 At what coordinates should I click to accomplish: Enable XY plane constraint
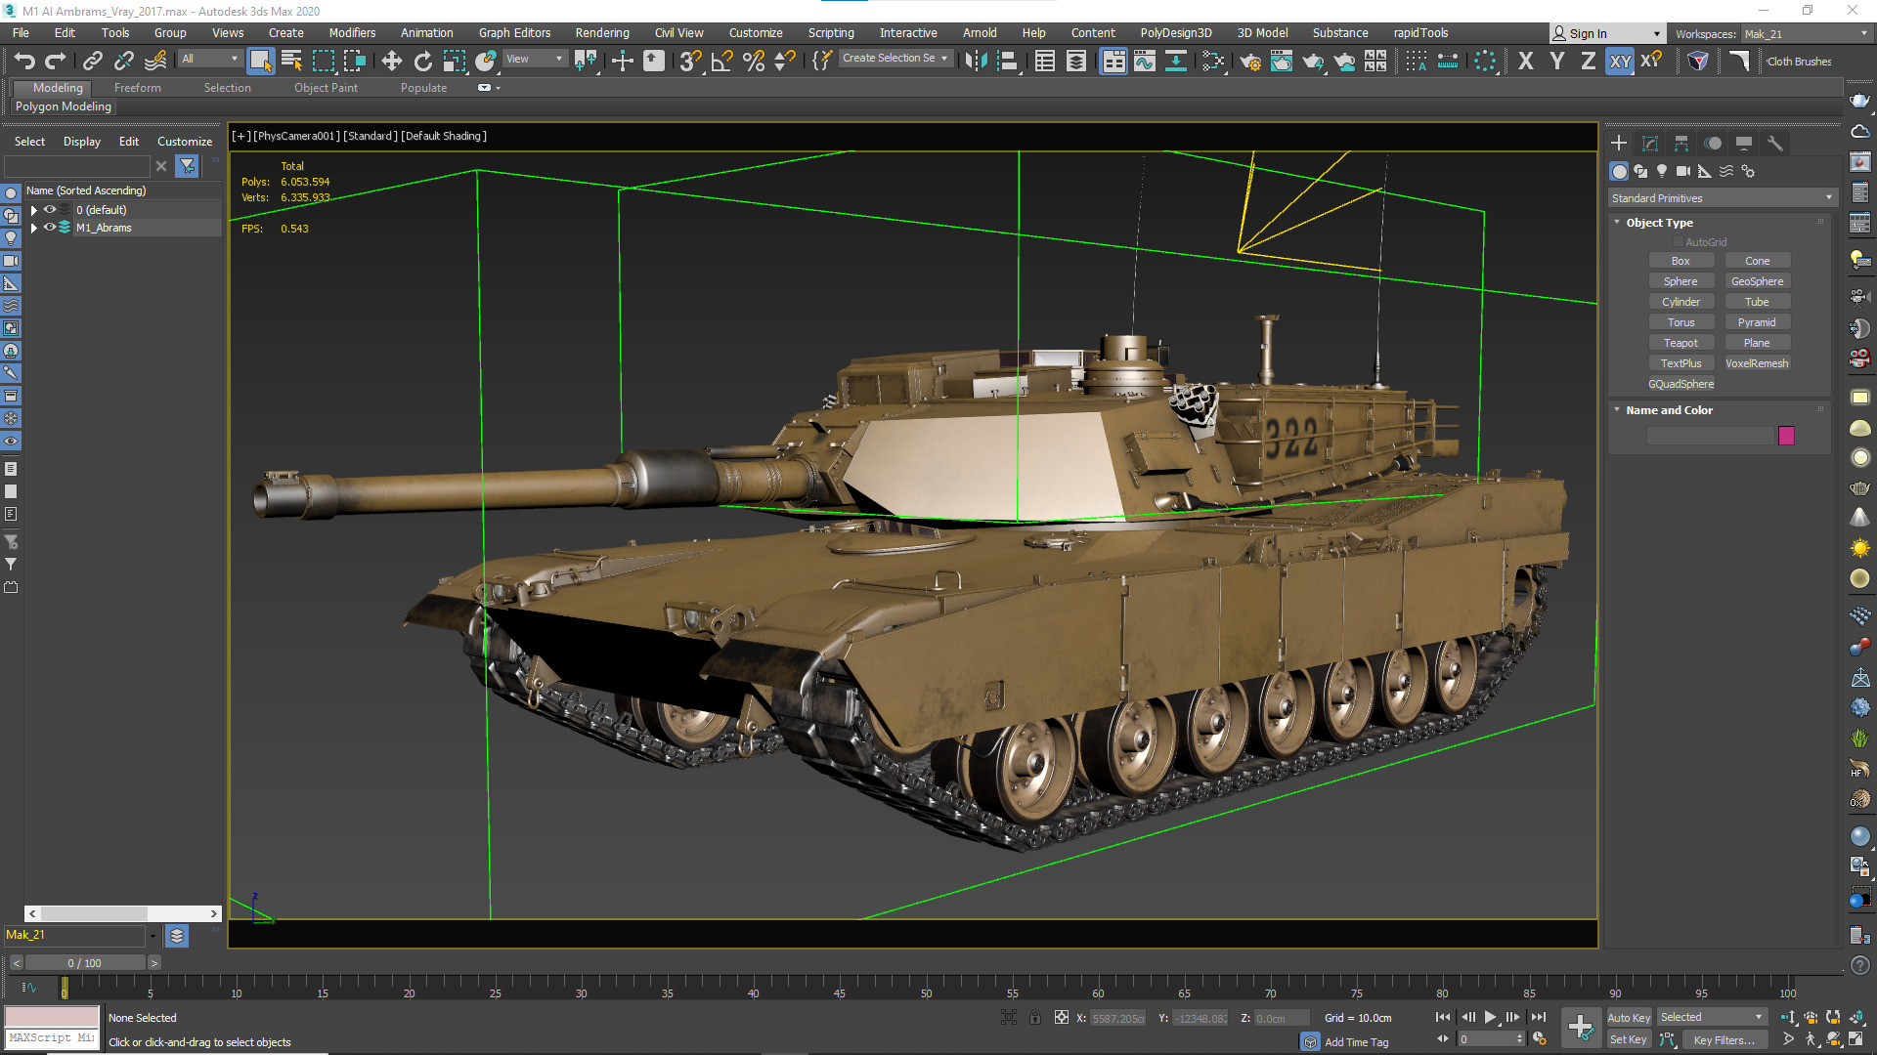tap(1620, 61)
